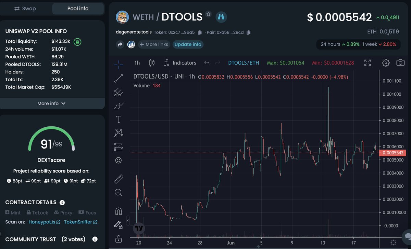The image size is (411, 249).
Task: Click the 72pt liquidity pool score
Action: [x=88, y=181]
